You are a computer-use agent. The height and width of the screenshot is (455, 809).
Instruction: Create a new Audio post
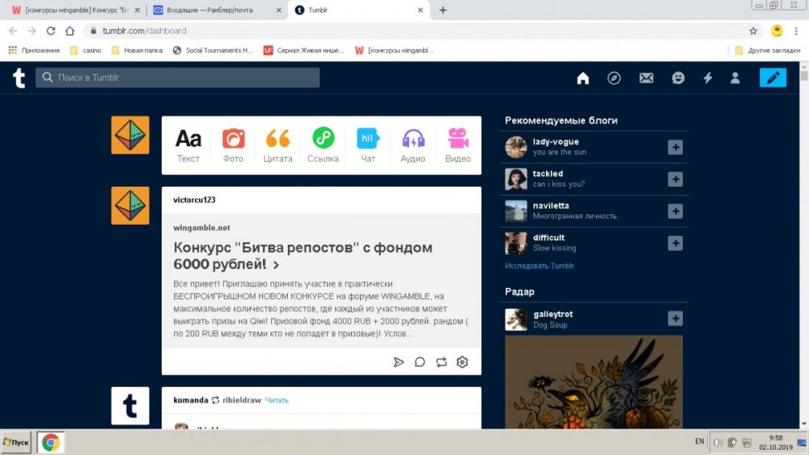pos(413,145)
